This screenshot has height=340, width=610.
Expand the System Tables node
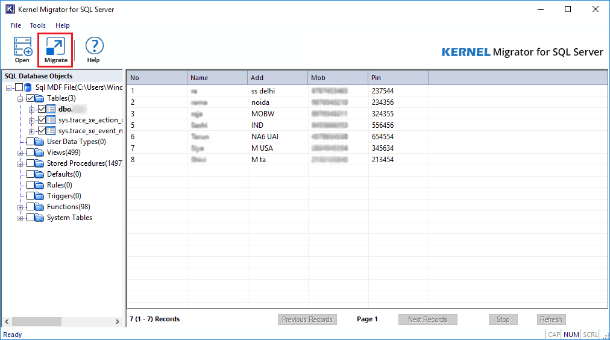click(20, 219)
